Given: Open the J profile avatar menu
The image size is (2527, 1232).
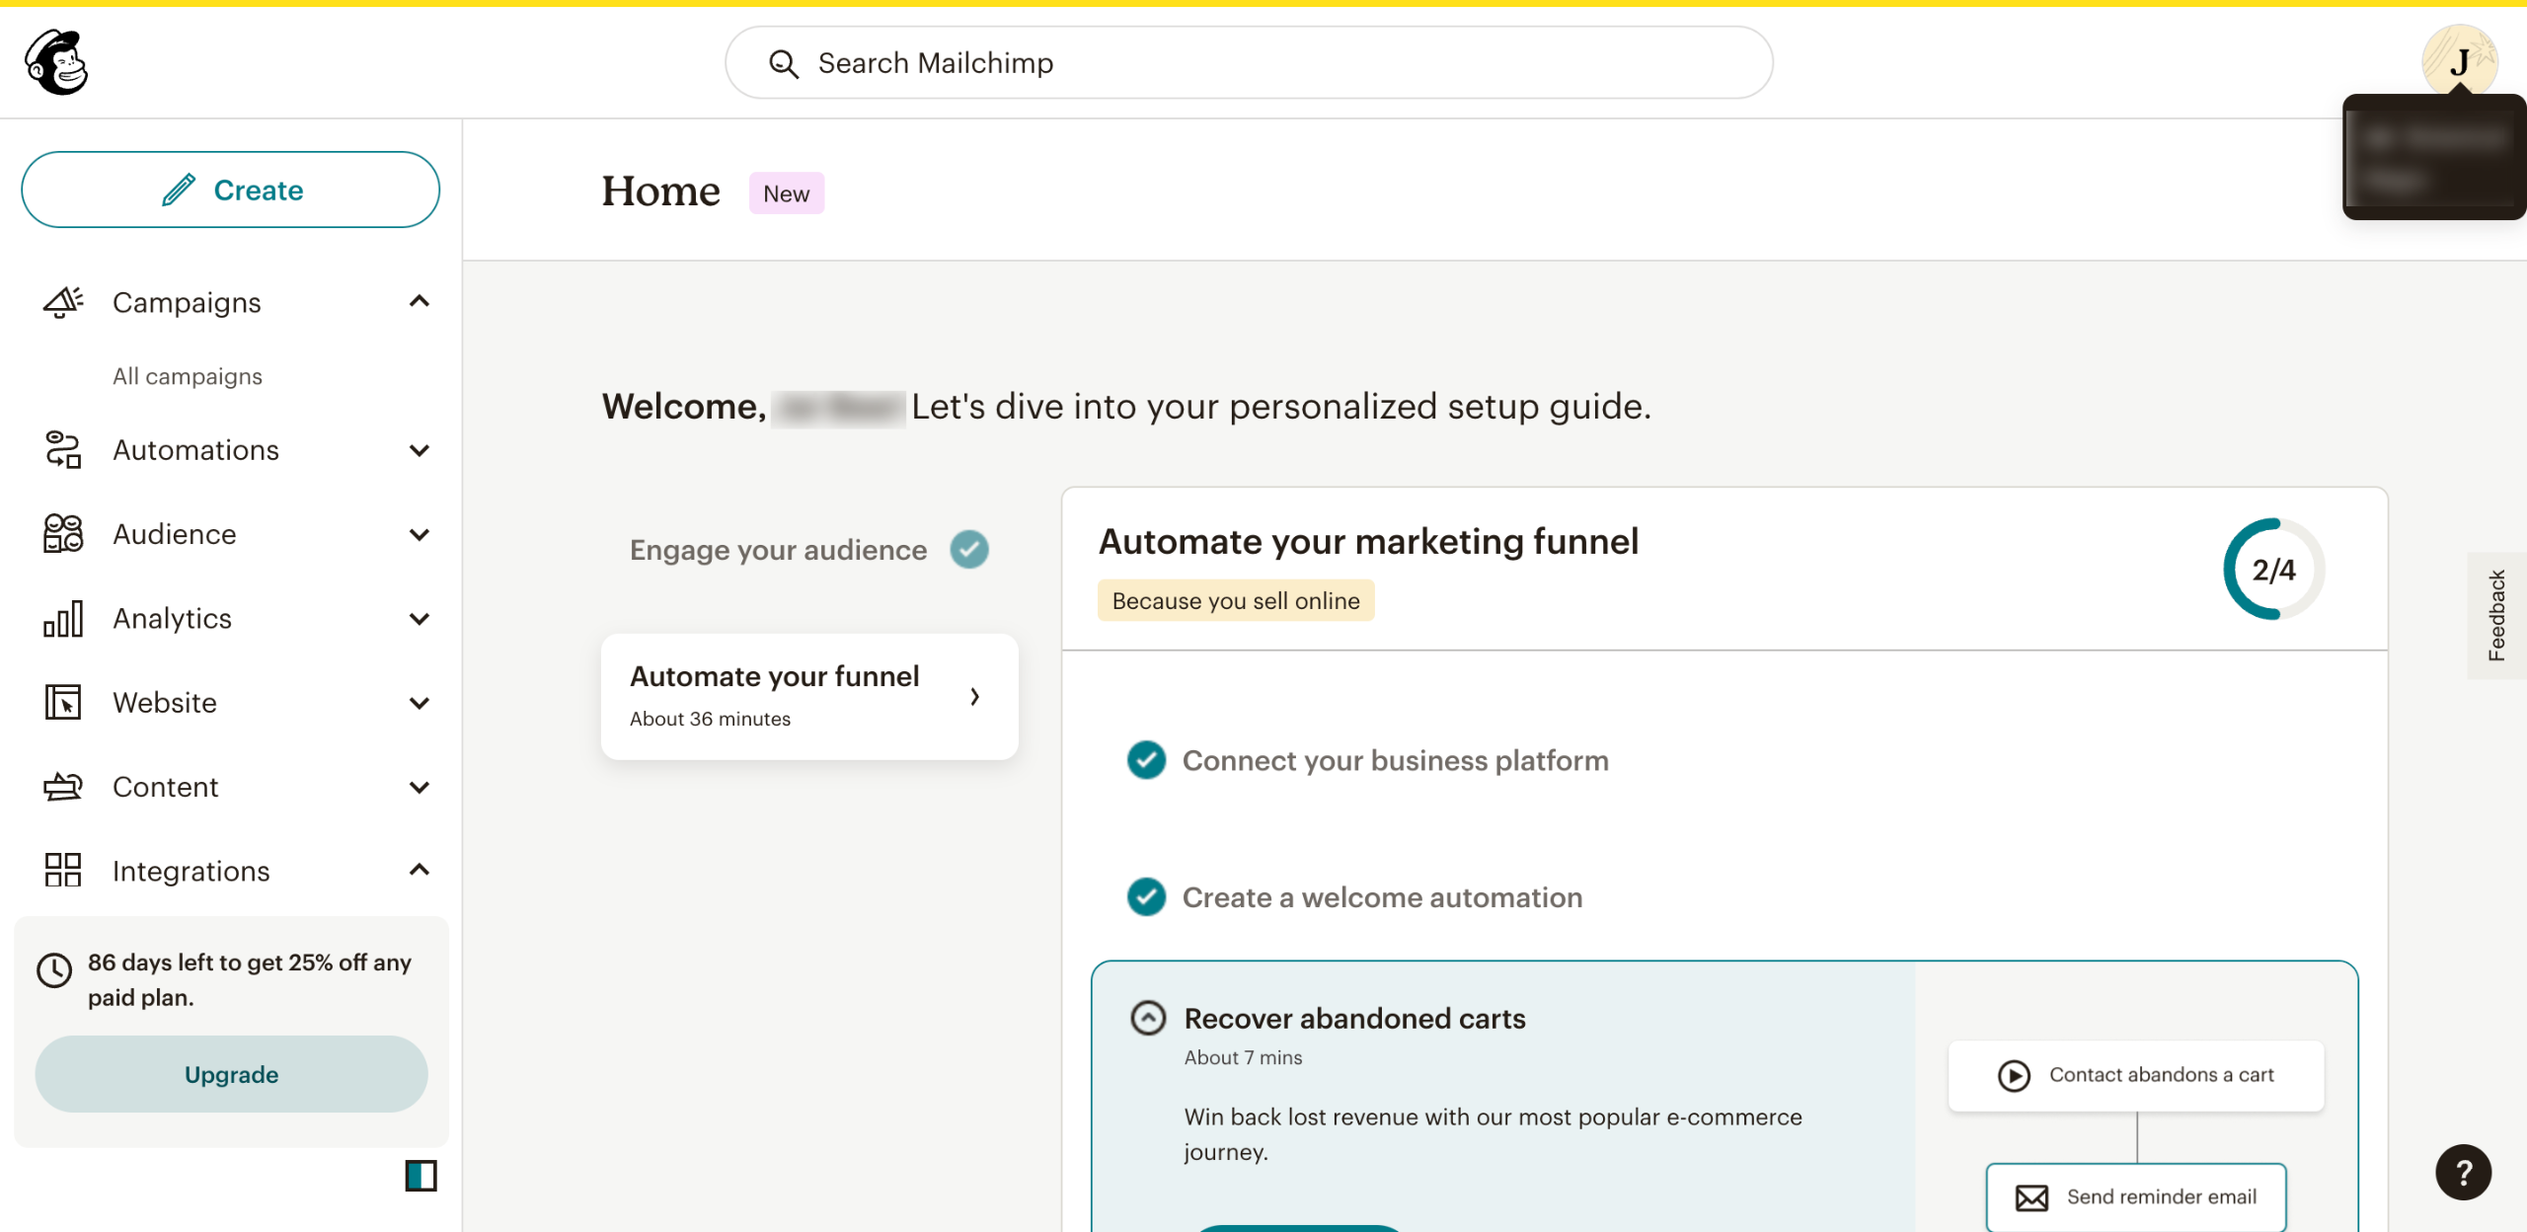Looking at the screenshot, I should tap(2459, 60).
